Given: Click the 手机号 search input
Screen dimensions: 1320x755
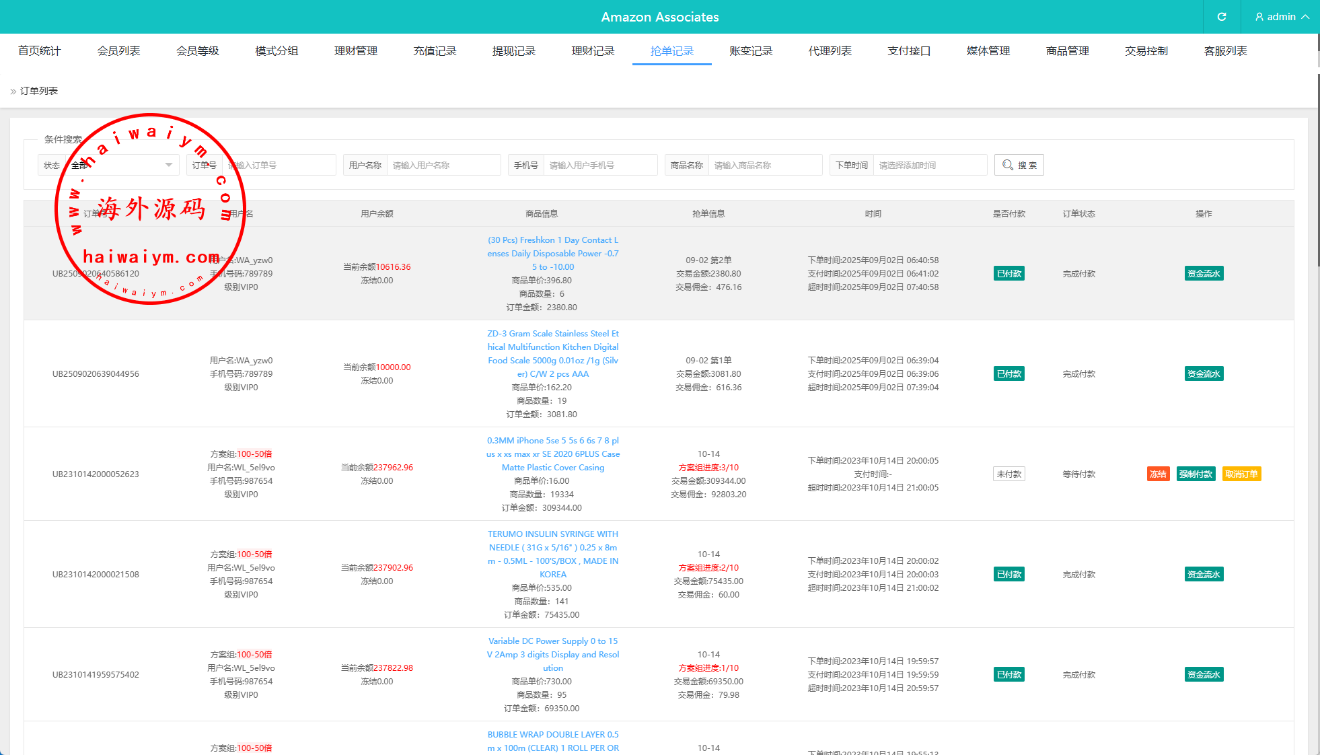Looking at the screenshot, I should pos(600,165).
